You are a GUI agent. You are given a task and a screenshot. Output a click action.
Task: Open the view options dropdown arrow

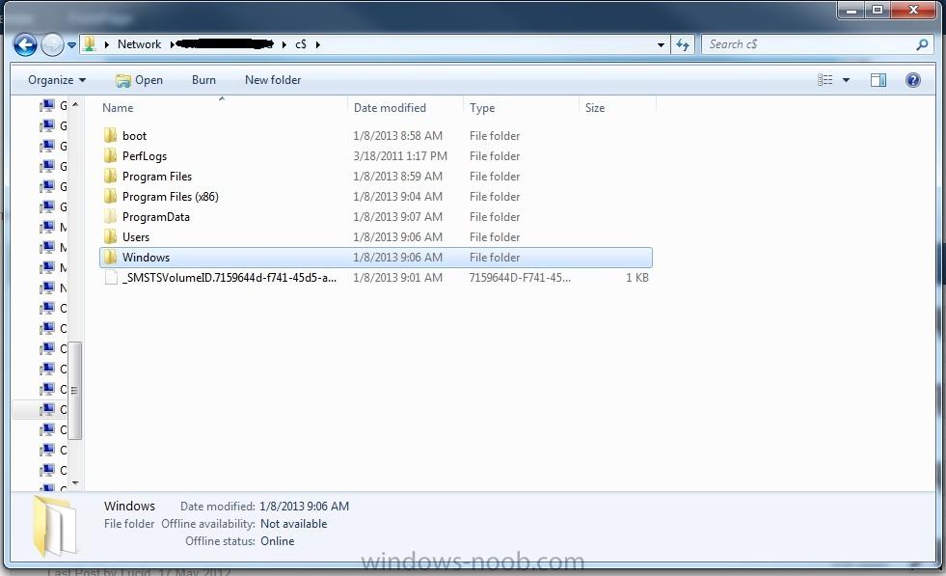846,80
